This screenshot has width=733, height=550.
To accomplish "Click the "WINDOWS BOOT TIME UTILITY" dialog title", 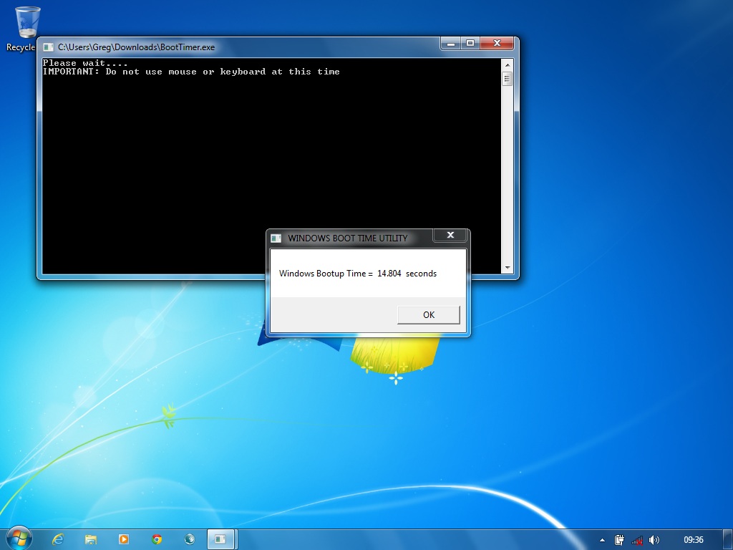I will coord(348,238).
